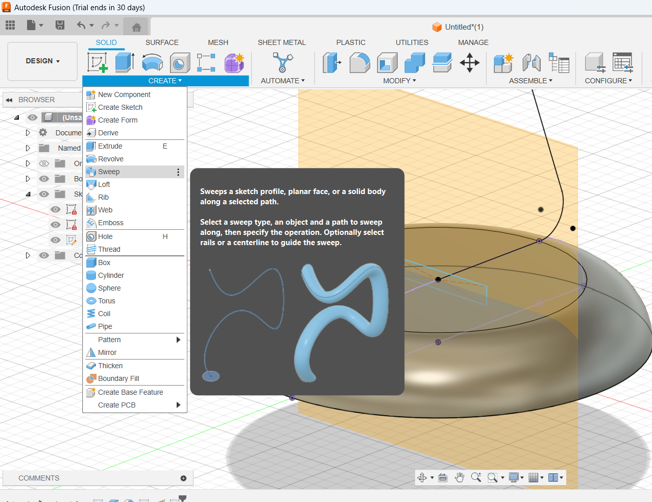The height and width of the screenshot is (502, 652).
Task: Collapse the Browser panel double-arrow
Action: [x=9, y=100]
